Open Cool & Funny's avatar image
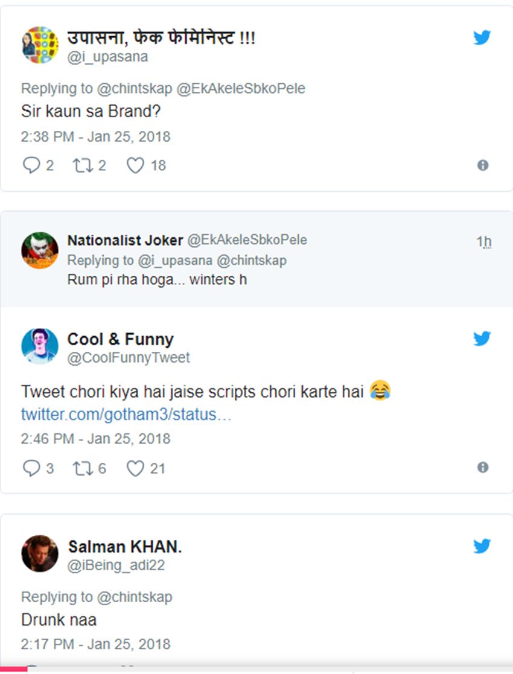 pos(40,346)
